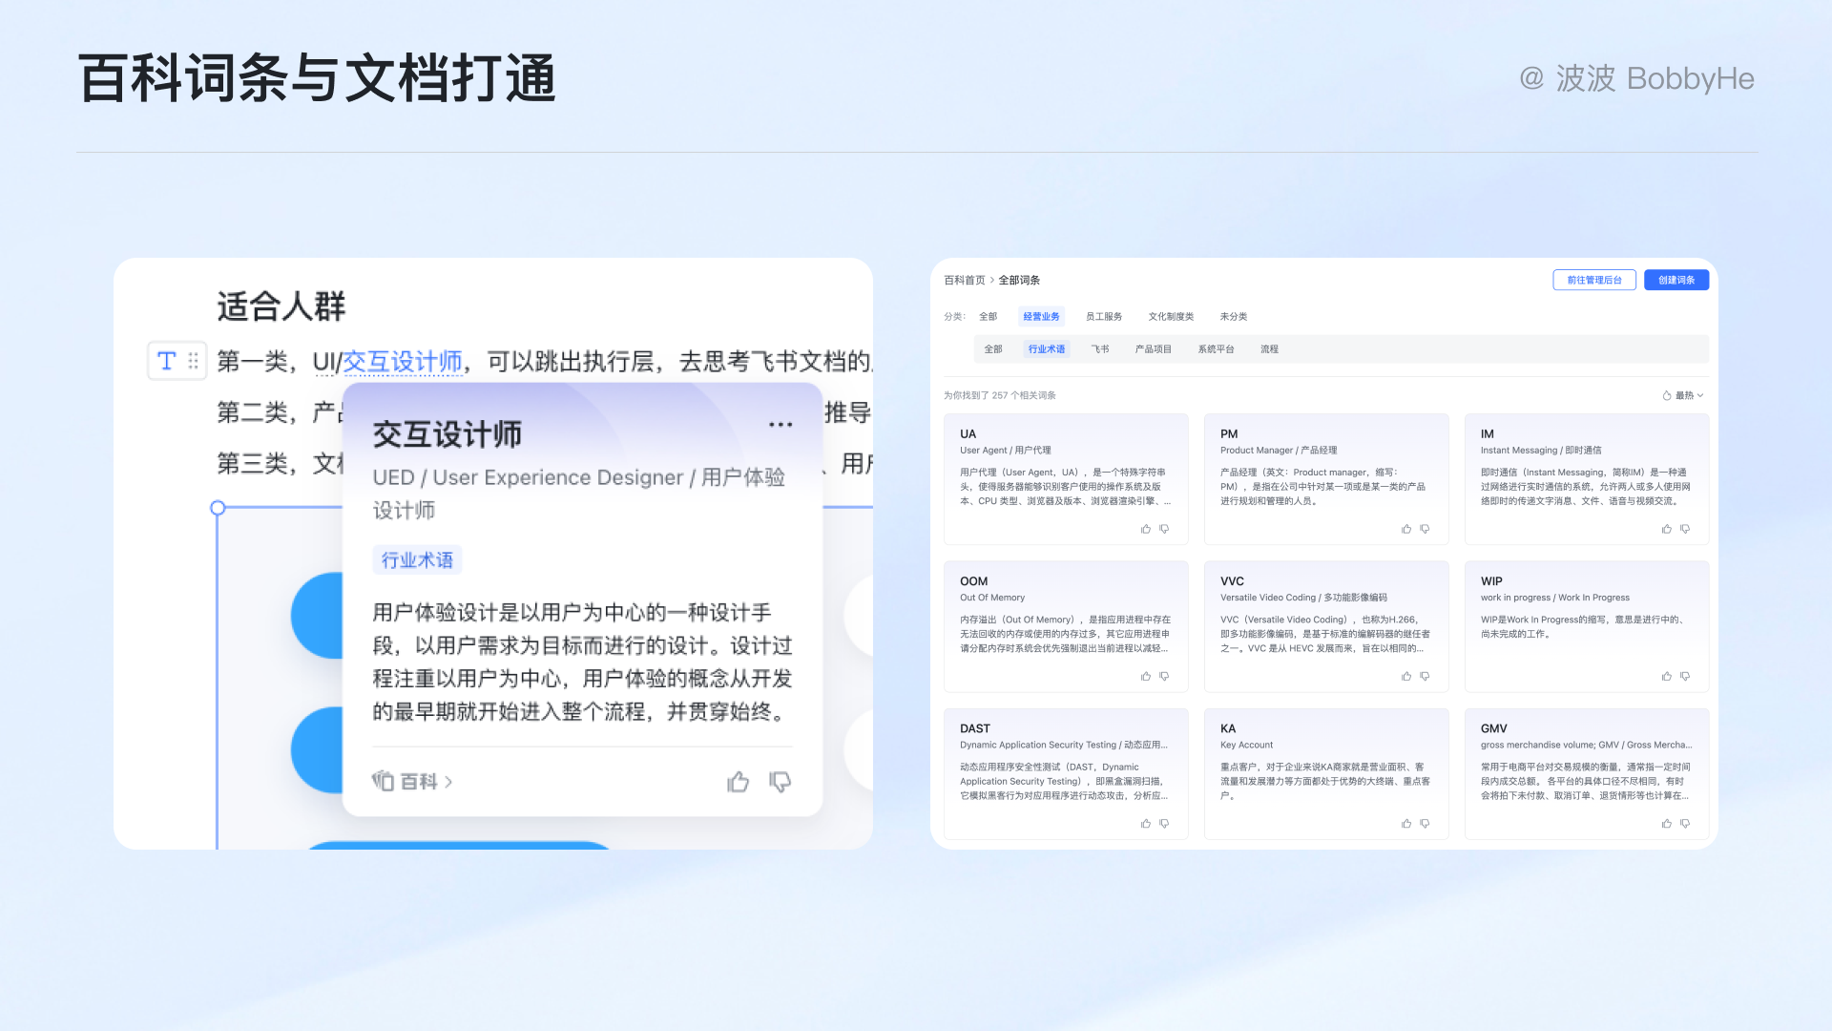
Task: Open the three-dots menu on 交互设计师 card
Action: [x=781, y=425]
